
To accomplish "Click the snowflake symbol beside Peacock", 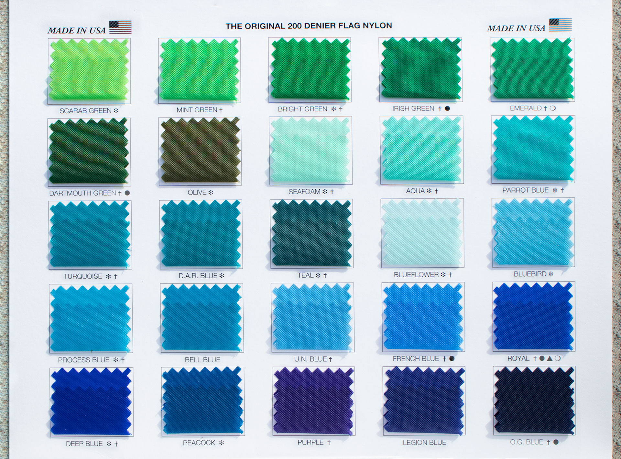I will [222, 443].
